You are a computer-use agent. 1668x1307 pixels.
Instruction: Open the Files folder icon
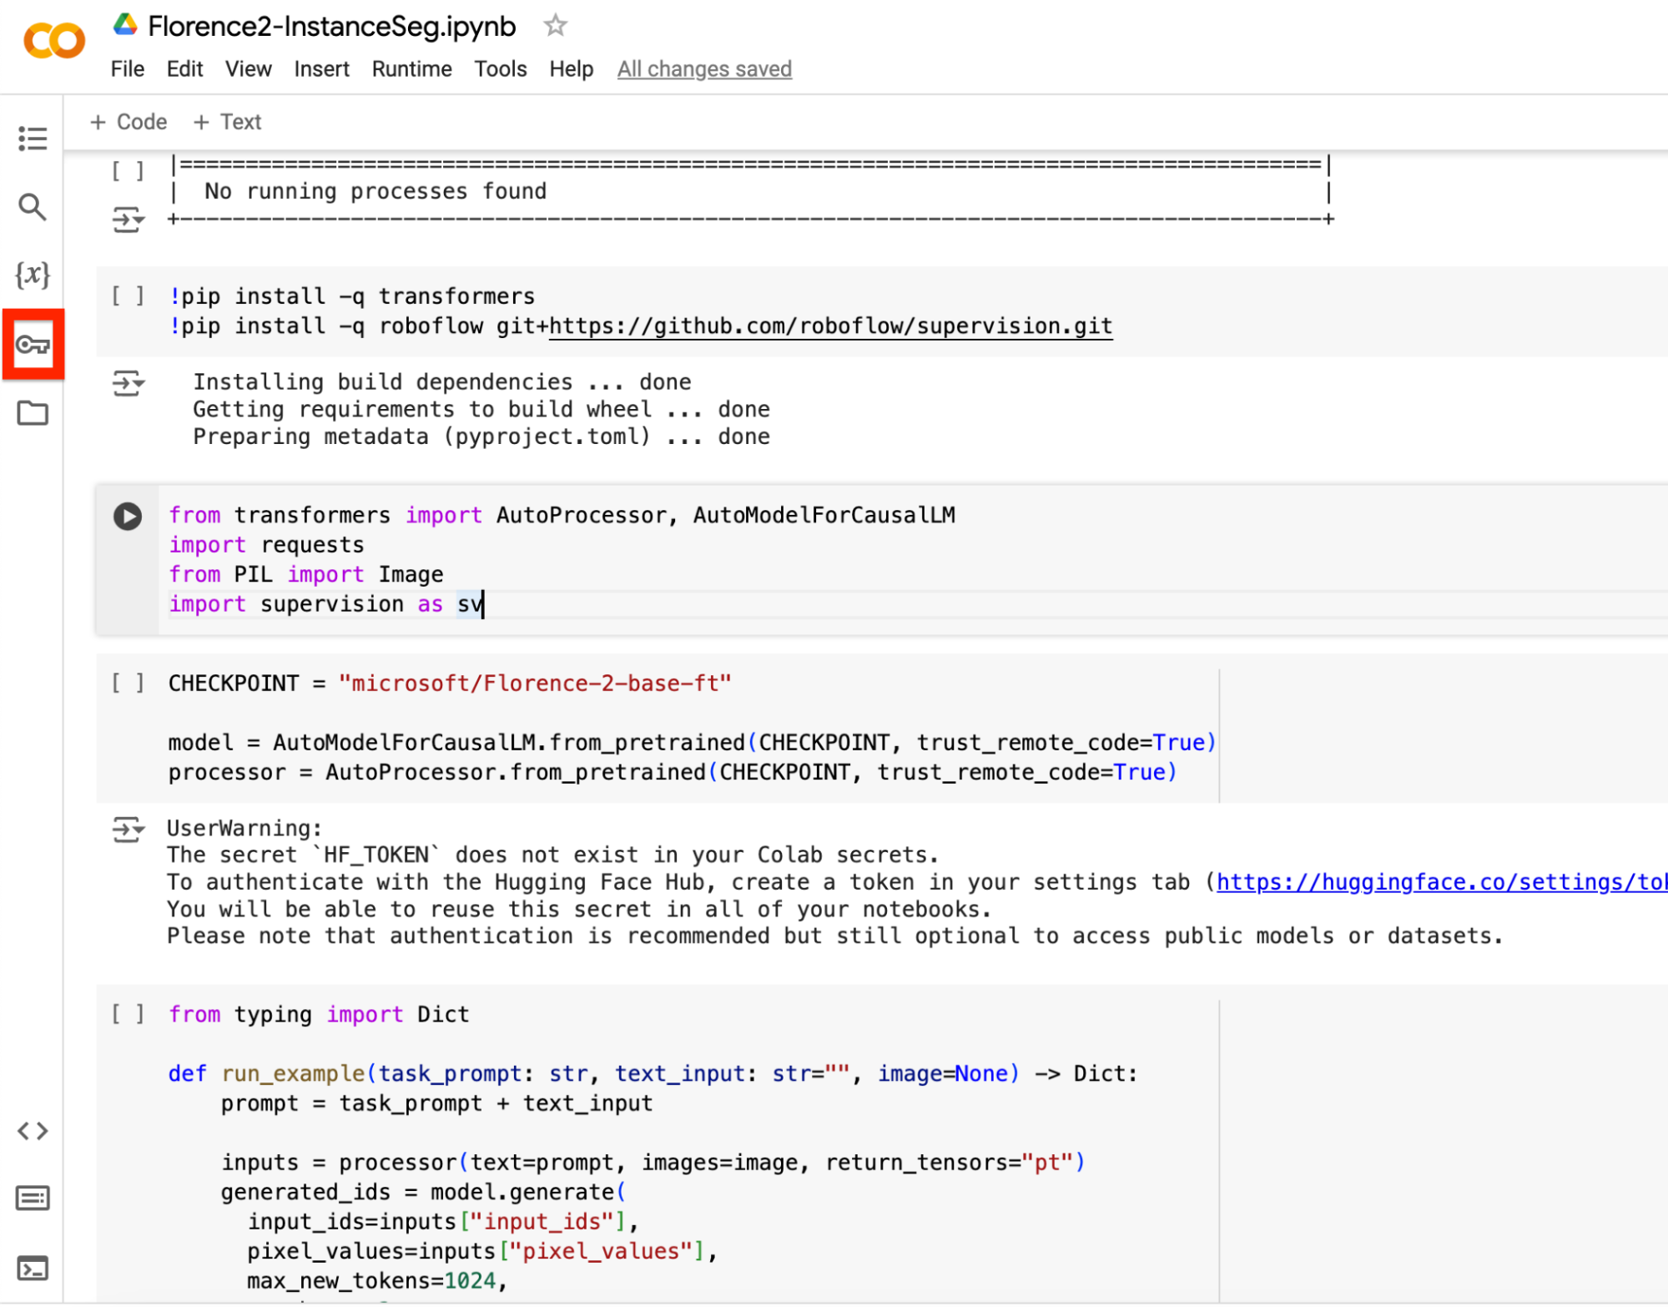coord(32,413)
